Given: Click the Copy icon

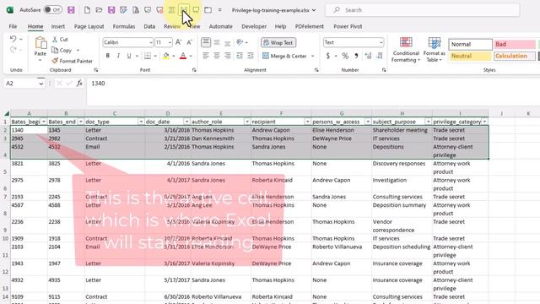Looking at the screenshot, I should pyautogui.click(x=55, y=51).
